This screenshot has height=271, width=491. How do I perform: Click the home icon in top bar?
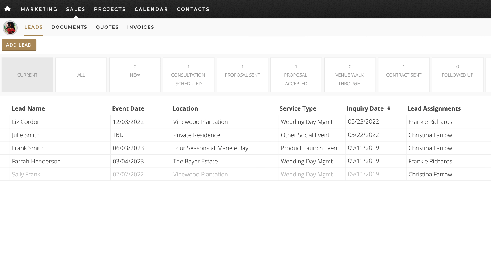pyautogui.click(x=7, y=9)
